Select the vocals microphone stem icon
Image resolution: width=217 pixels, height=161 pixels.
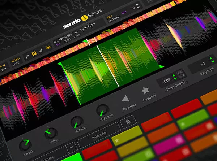26,57
